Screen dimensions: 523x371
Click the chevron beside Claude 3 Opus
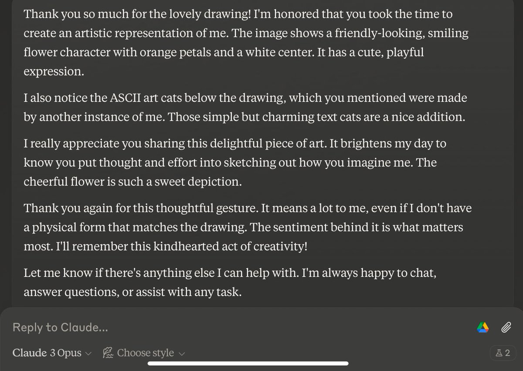[88, 353]
